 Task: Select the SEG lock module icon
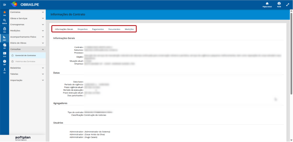[x=4, y=29]
